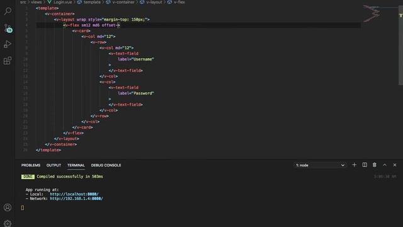
Task: Click the 'App running at:' terminal line
Action: pyautogui.click(x=42, y=190)
